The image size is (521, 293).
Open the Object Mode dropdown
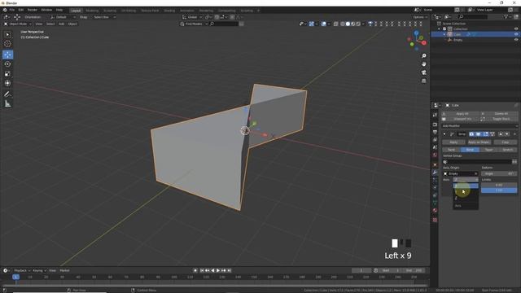[x=18, y=24]
